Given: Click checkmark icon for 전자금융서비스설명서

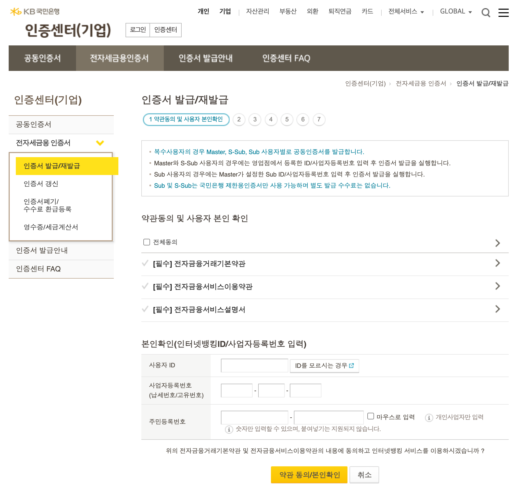Looking at the screenshot, I should [145, 309].
